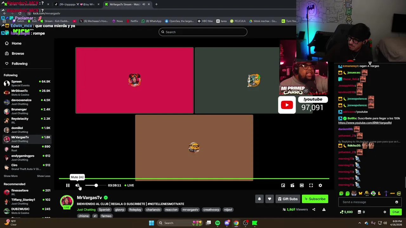Open the Following page in sidebar

pos(16,64)
